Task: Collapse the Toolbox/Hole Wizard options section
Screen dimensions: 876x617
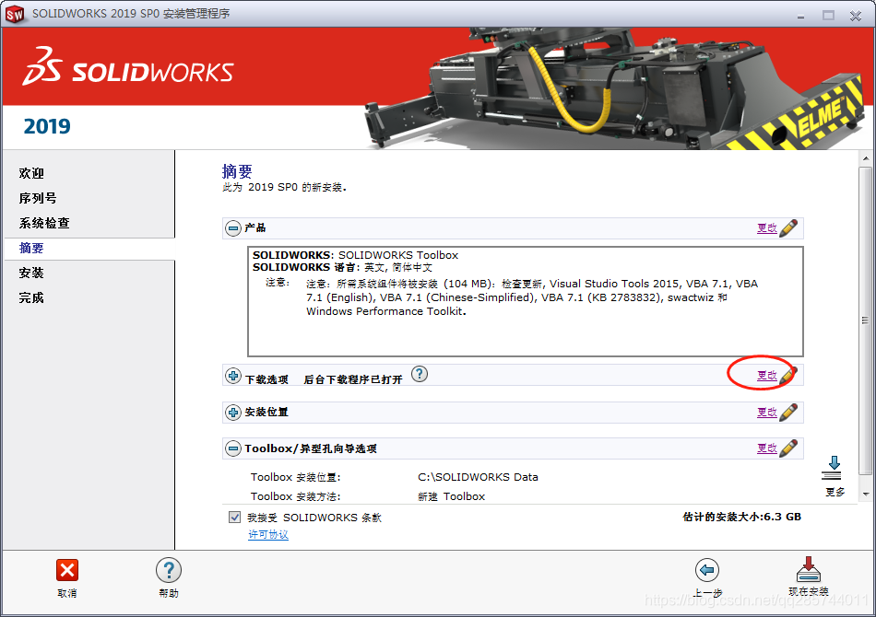Action: (x=233, y=448)
